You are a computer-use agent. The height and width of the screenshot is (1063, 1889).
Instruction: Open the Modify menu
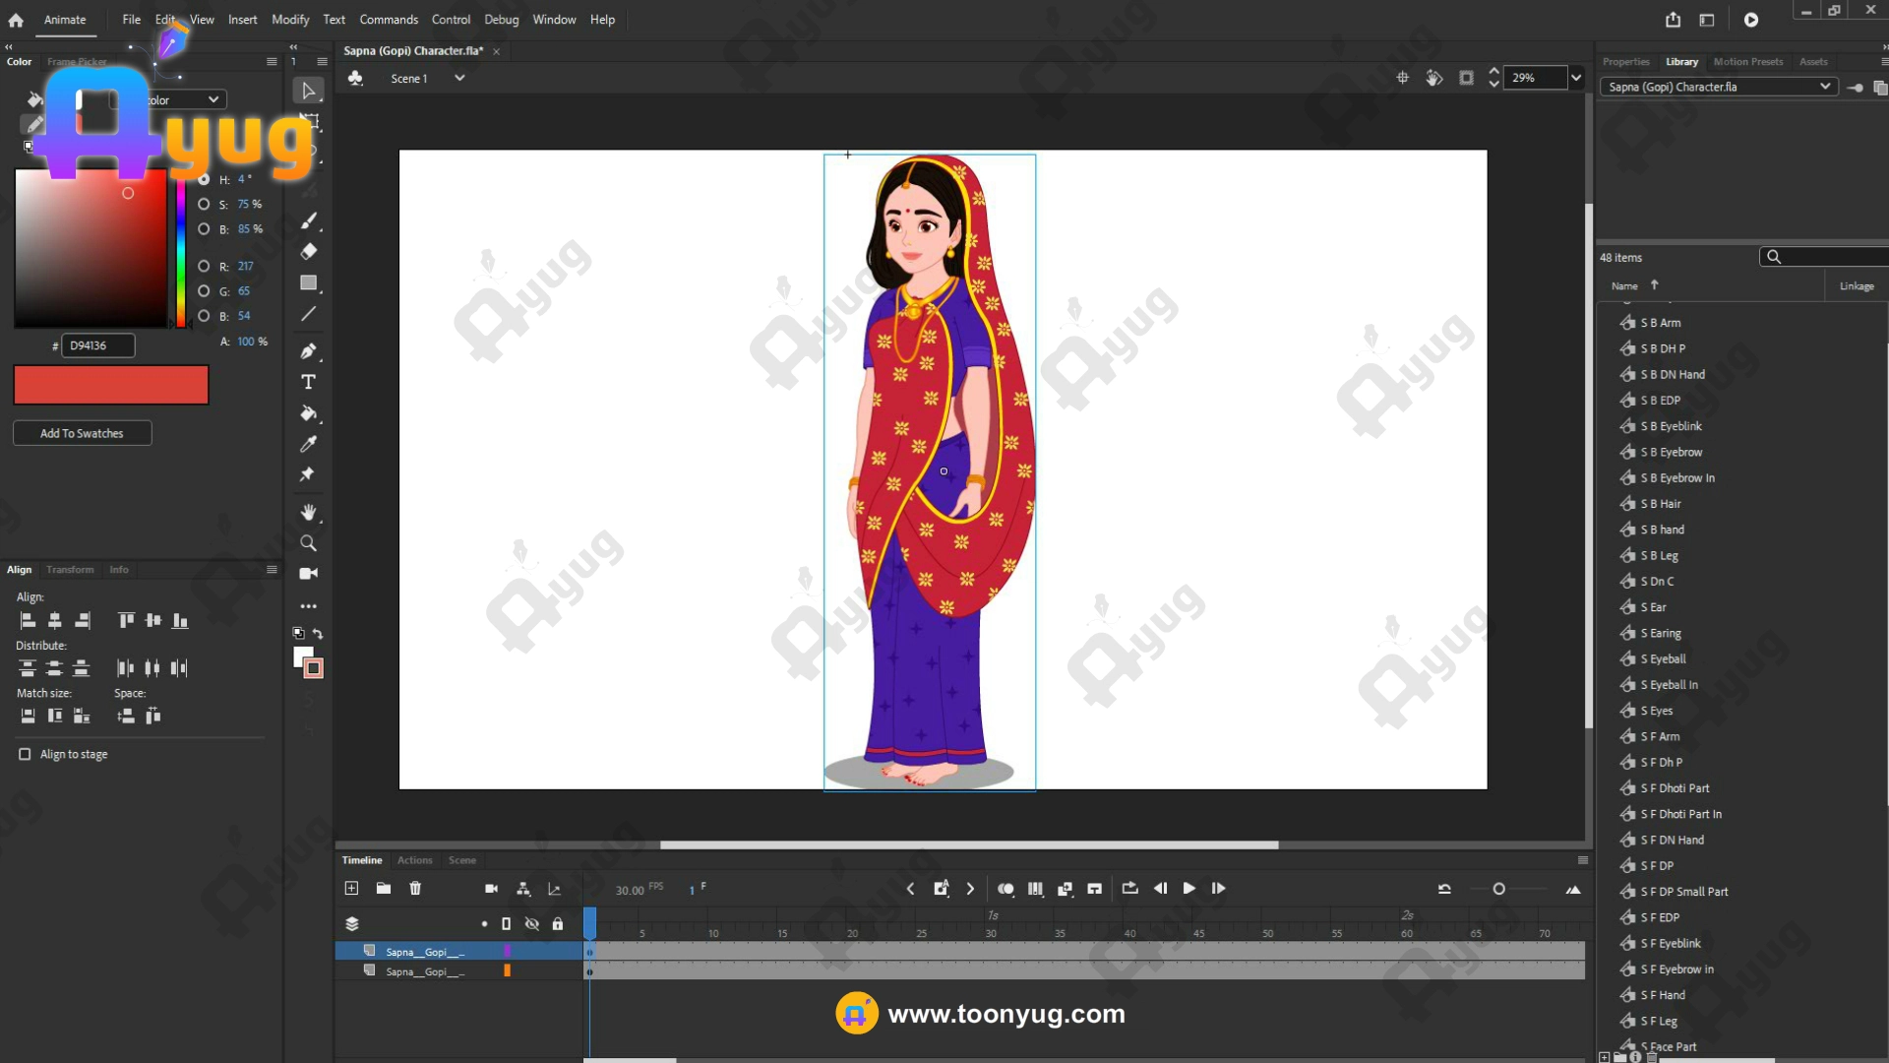pyautogui.click(x=290, y=20)
